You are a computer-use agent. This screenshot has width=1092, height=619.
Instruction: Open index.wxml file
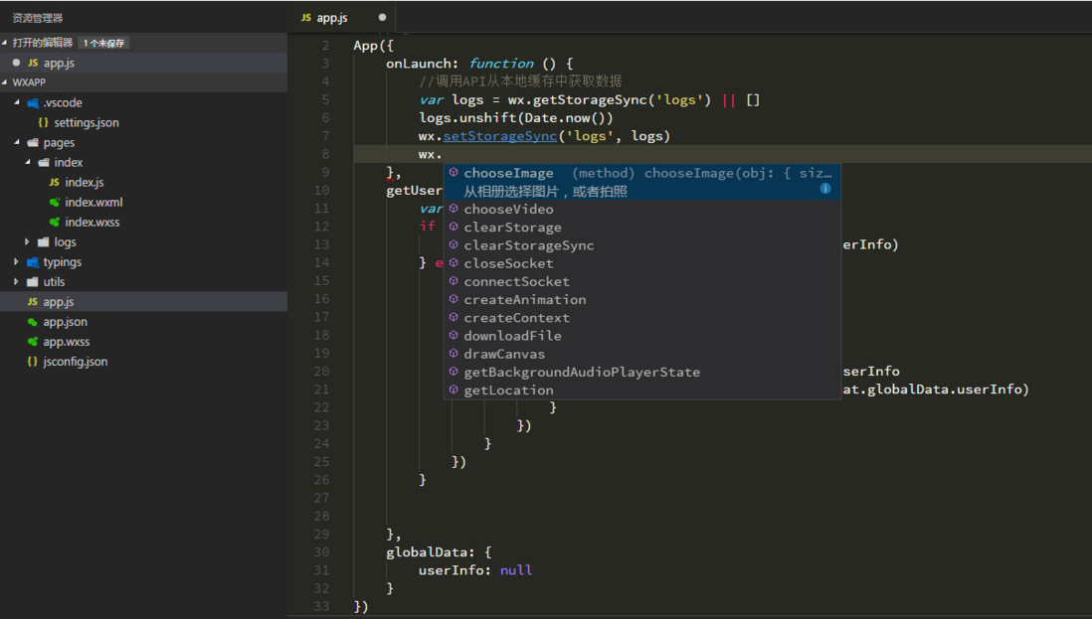[94, 203]
